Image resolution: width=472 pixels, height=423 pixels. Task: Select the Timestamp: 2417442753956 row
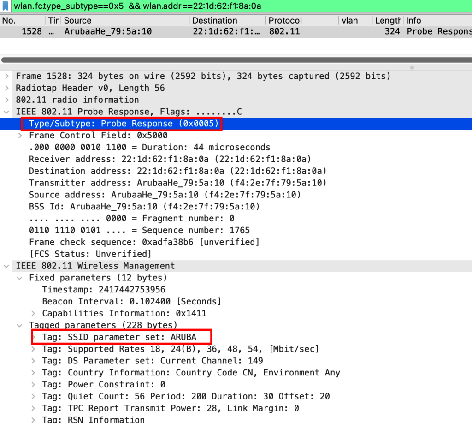236,290
